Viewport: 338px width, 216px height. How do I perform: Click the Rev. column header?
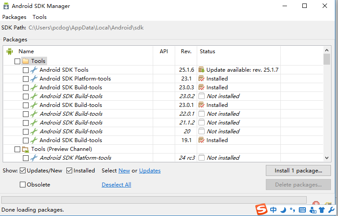tap(186, 51)
